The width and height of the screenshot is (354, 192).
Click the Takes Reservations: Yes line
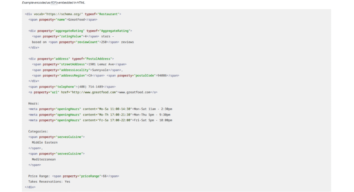[49, 182]
